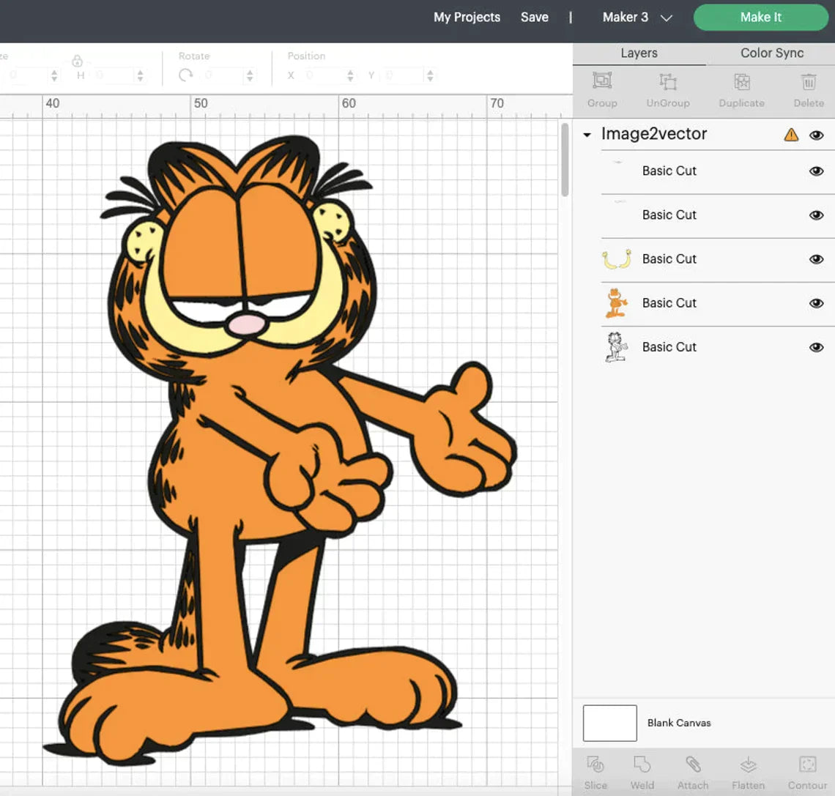The width and height of the screenshot is (835, 796).
Task: Click the Image2vector group name
Action: tap(654, 133)
